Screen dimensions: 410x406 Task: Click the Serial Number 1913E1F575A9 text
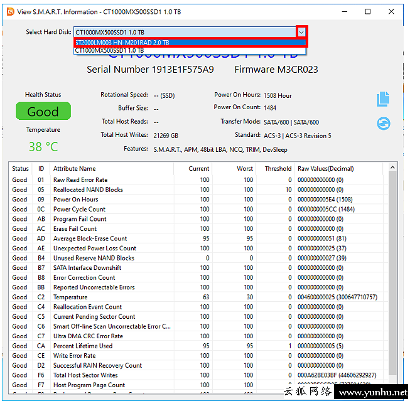(x=150, y=70)
